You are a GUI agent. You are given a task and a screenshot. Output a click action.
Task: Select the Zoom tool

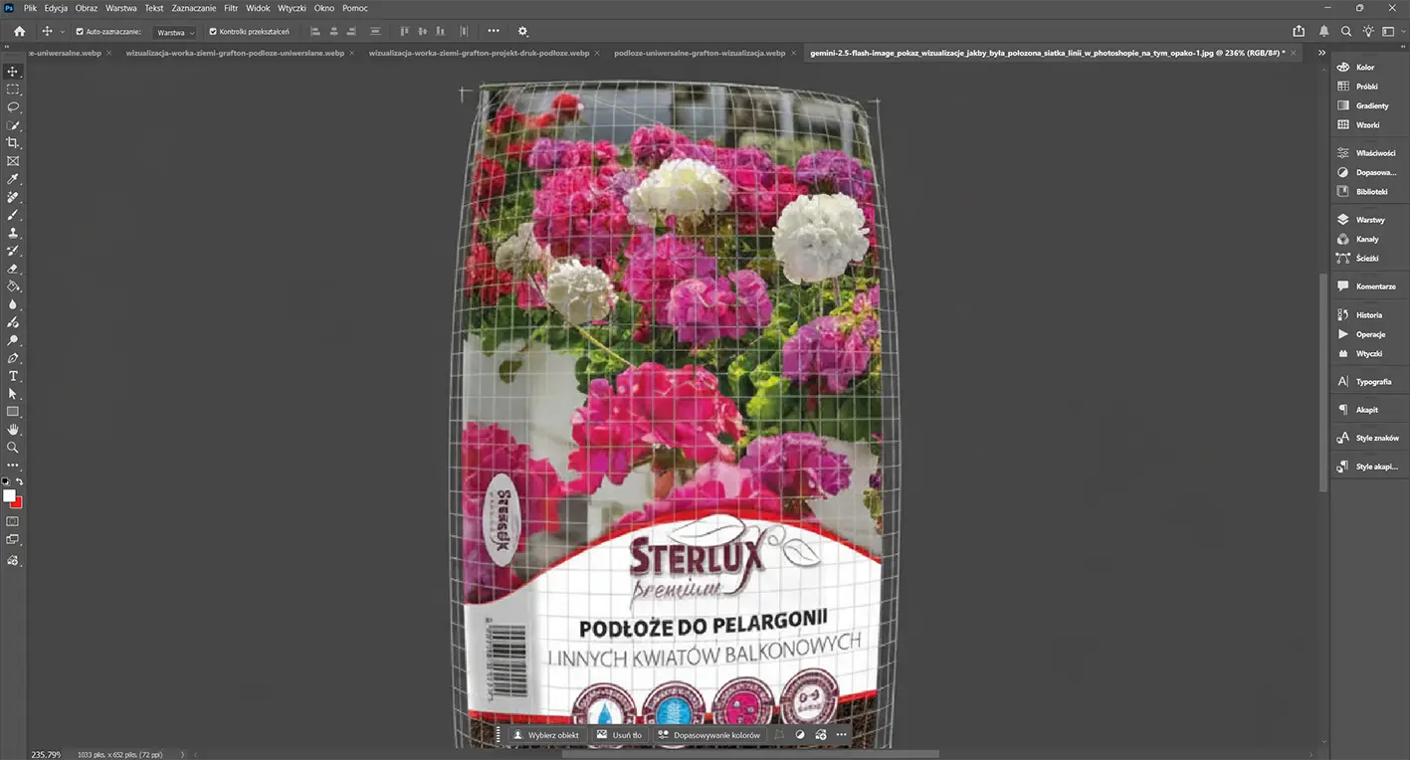(x=13, y=448)
